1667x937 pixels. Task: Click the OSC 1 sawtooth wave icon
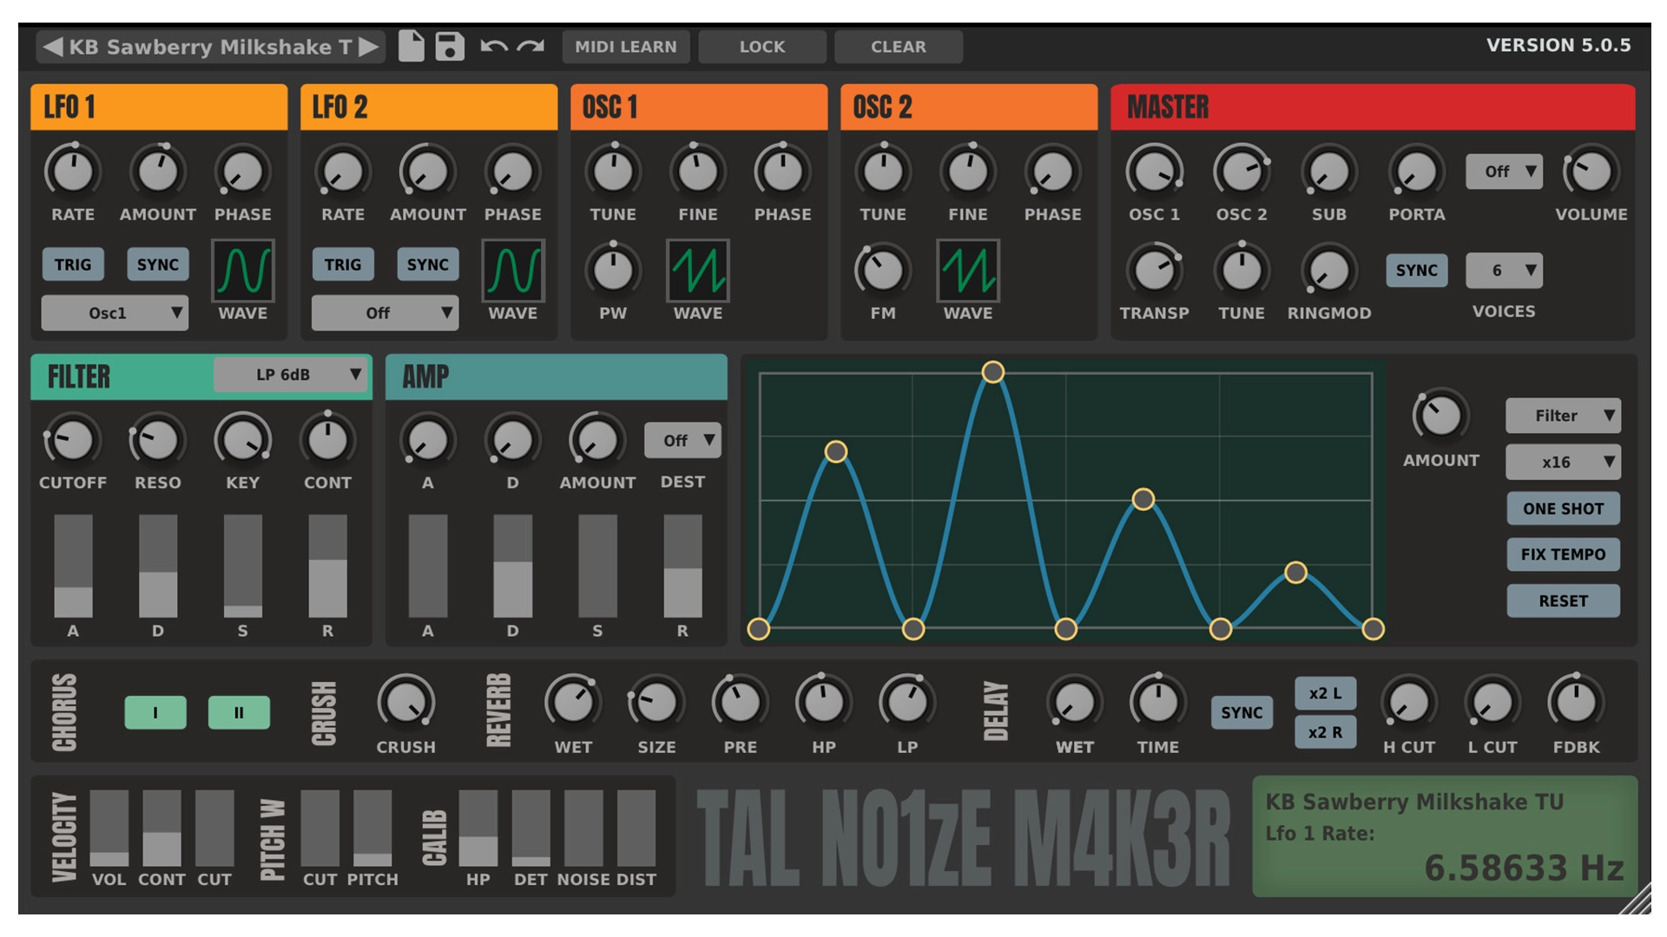click(x=697, y=271)
